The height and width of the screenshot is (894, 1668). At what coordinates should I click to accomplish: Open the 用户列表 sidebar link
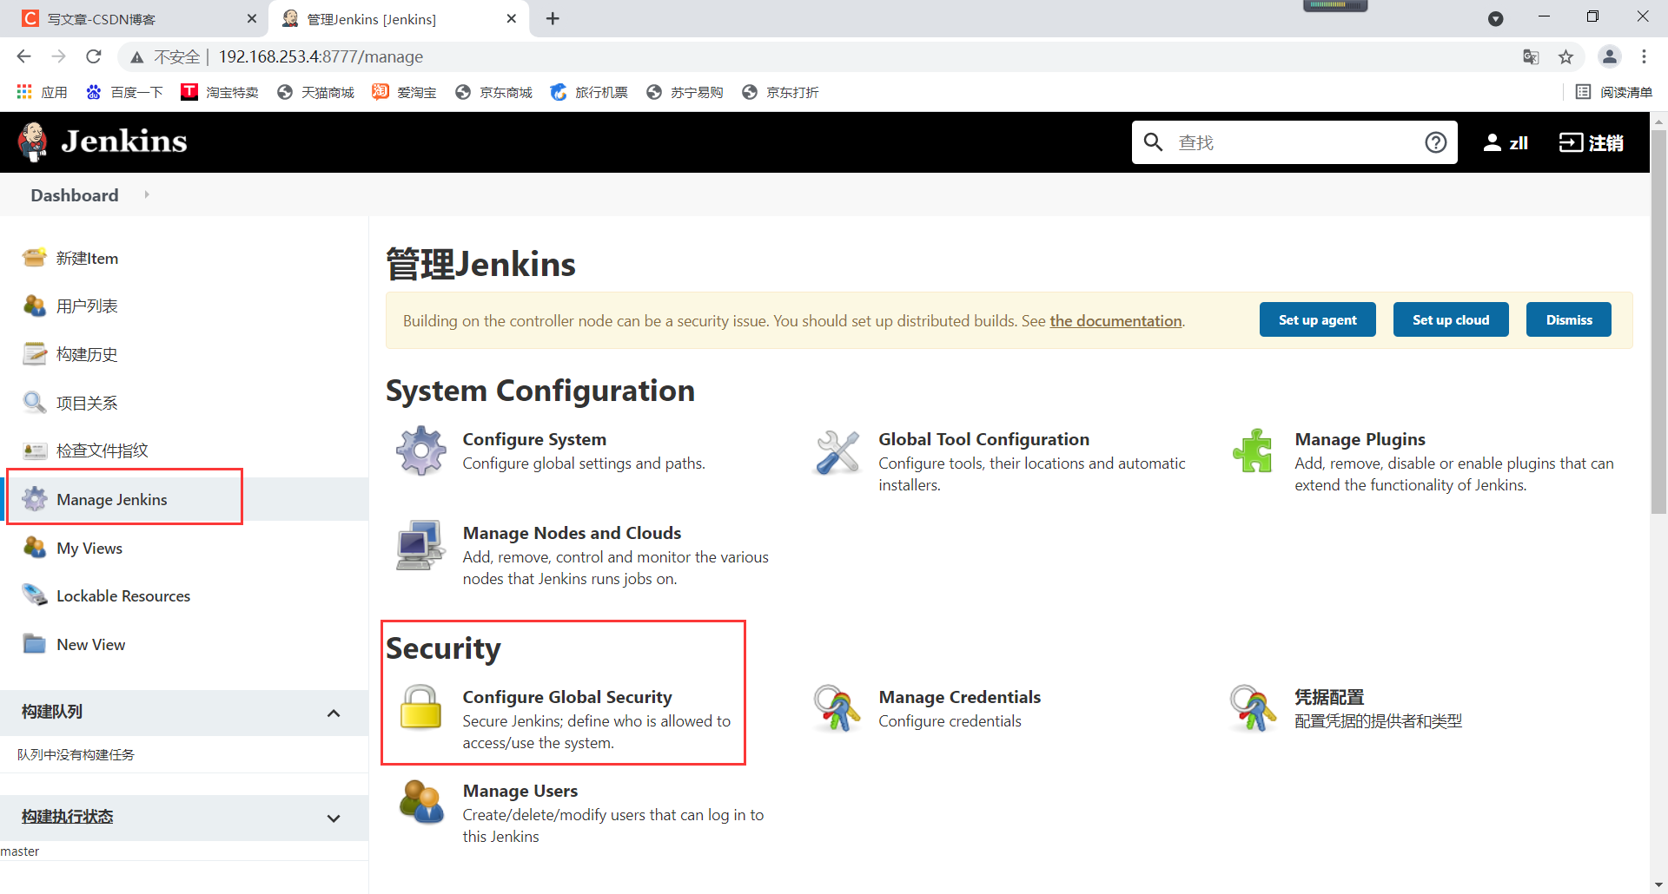(87, 306)
